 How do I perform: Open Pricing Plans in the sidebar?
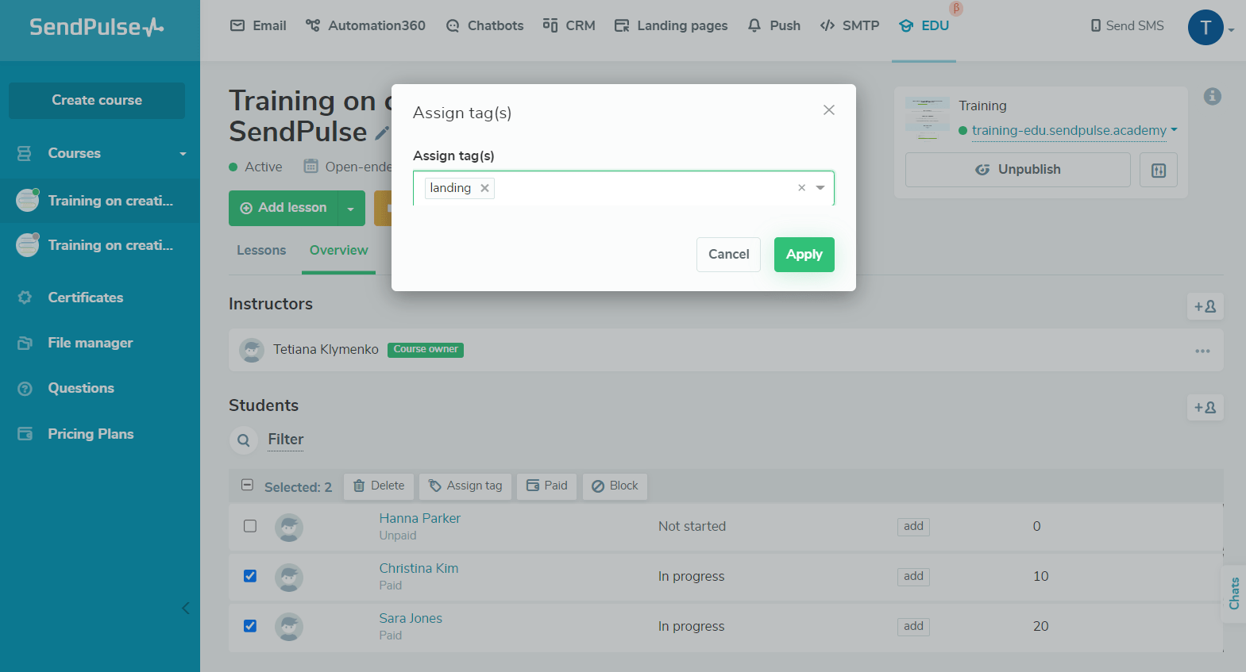coord(91,434)
